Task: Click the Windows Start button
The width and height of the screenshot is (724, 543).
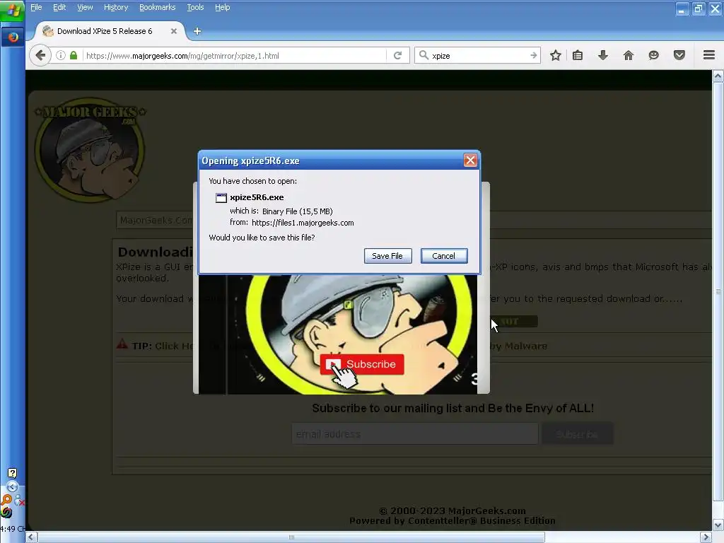Action: pyautogui.click(x=13, y=10)
